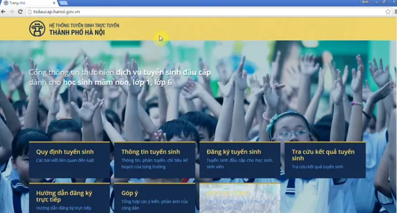The image size is (397, 213).
Task: Click the Bình user profile button
Action: click(x=365, y=2)
